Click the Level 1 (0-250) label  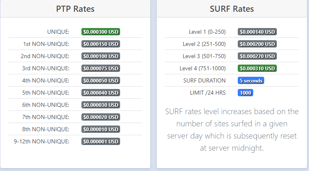pos(207,32)
